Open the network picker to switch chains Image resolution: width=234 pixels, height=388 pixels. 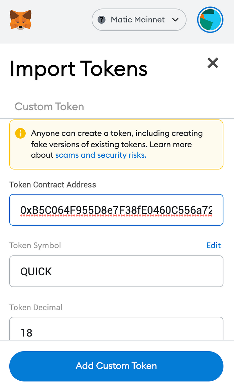coord(139,20)
